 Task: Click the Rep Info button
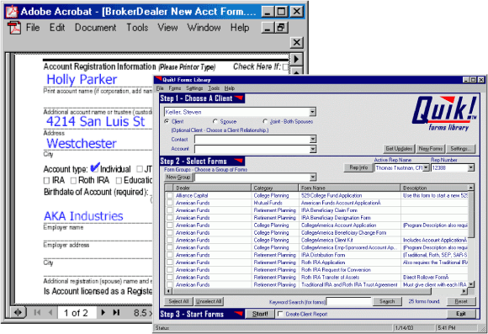tap(358, 167)
